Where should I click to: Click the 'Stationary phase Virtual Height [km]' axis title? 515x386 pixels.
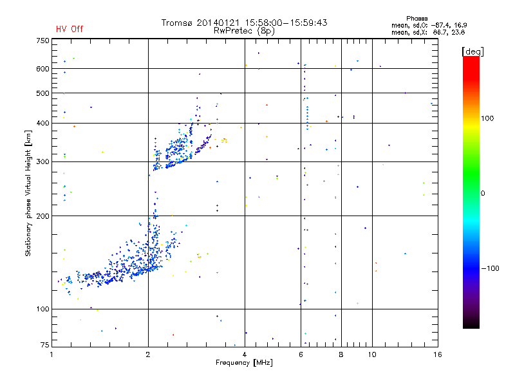point(28,194)
